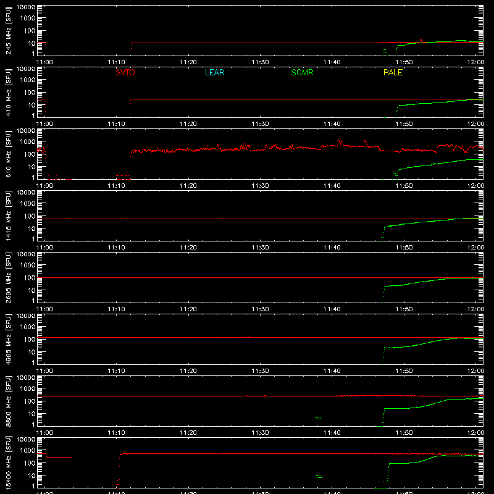This screenshot has height=494, width=494.
Task: Click the 10000 tick on 15400 MHz axis
Action: pos(26,440)
